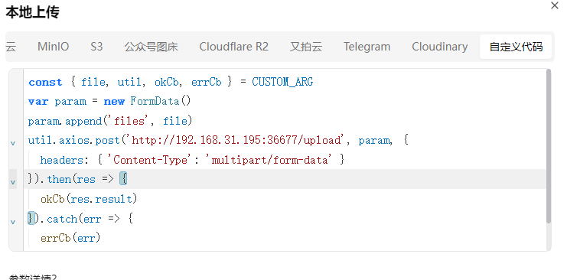
Task: Choose the 又拍云 tab
Action: (306, 47)
